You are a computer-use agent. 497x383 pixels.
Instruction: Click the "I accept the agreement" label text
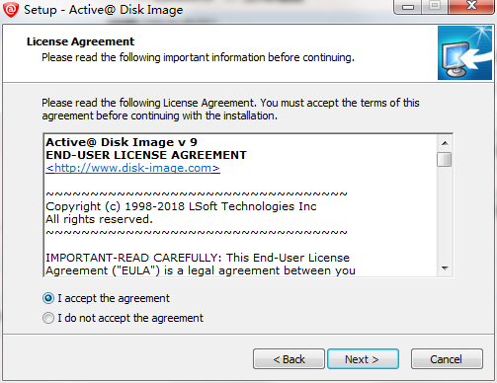(114, 298)
